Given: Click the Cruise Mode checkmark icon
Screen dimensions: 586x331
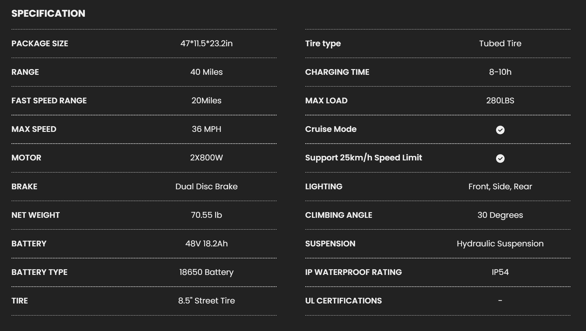Looking at the screenshot, I should point(500,130).
